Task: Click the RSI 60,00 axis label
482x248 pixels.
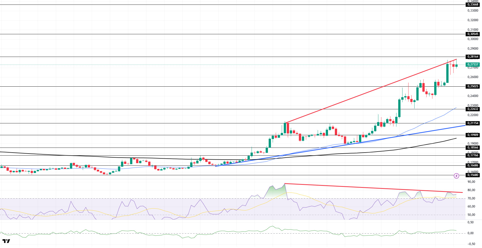Action: 471,206
